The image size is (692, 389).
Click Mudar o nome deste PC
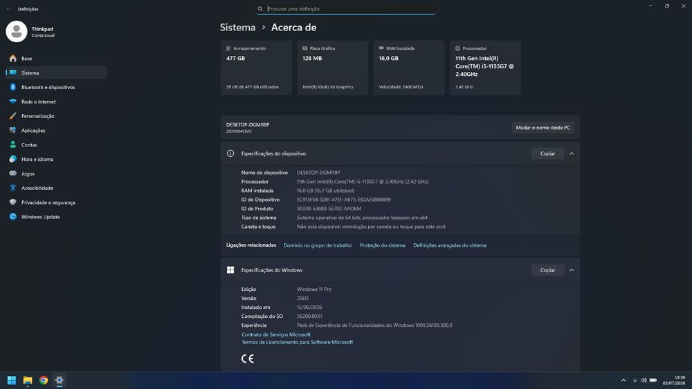coord(543,127)
